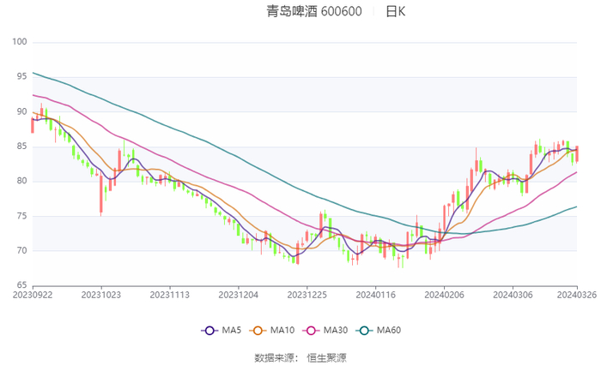Click the 20231023 x-axis date label
The image size is (601, 365).
pyautogui.click(x=101, y=295)
